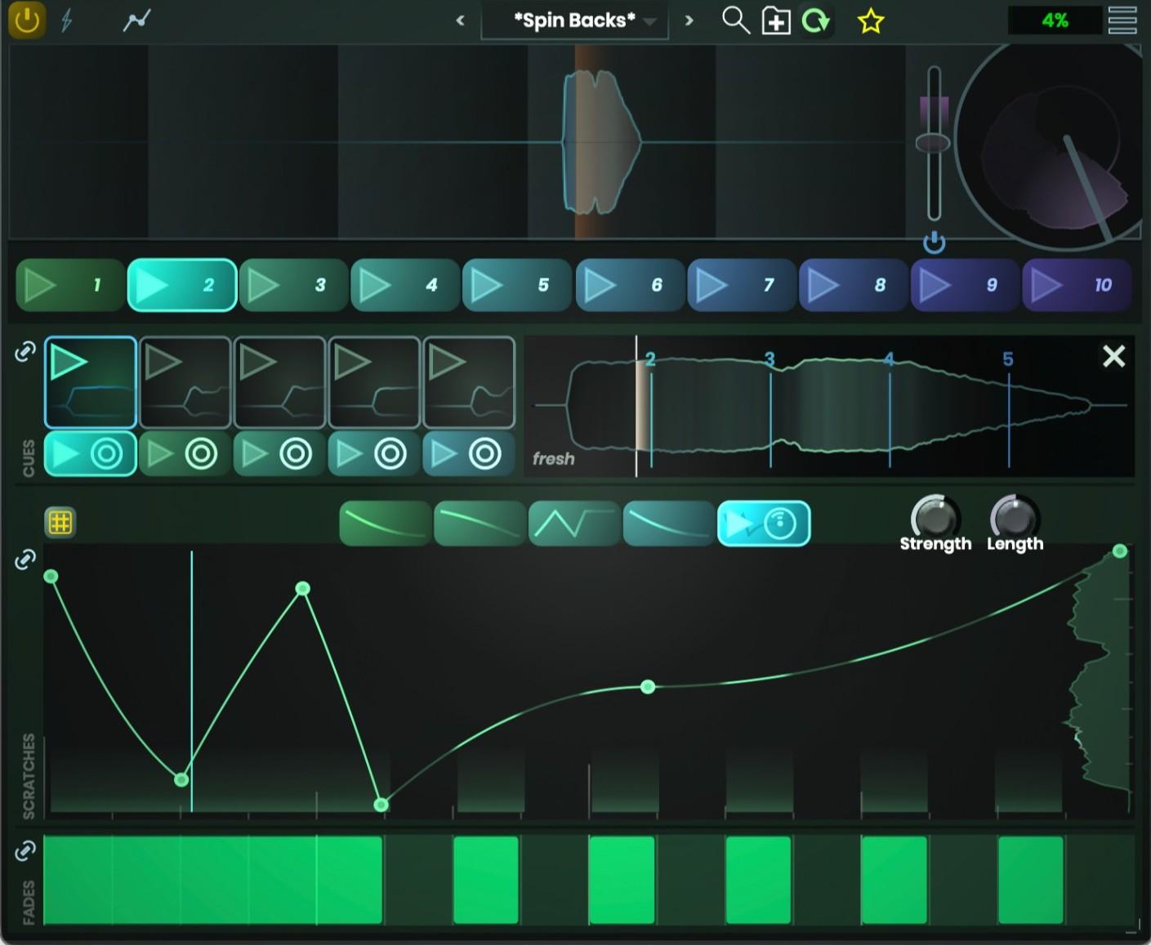Go to next preset arrow

(x=689, y=20)
